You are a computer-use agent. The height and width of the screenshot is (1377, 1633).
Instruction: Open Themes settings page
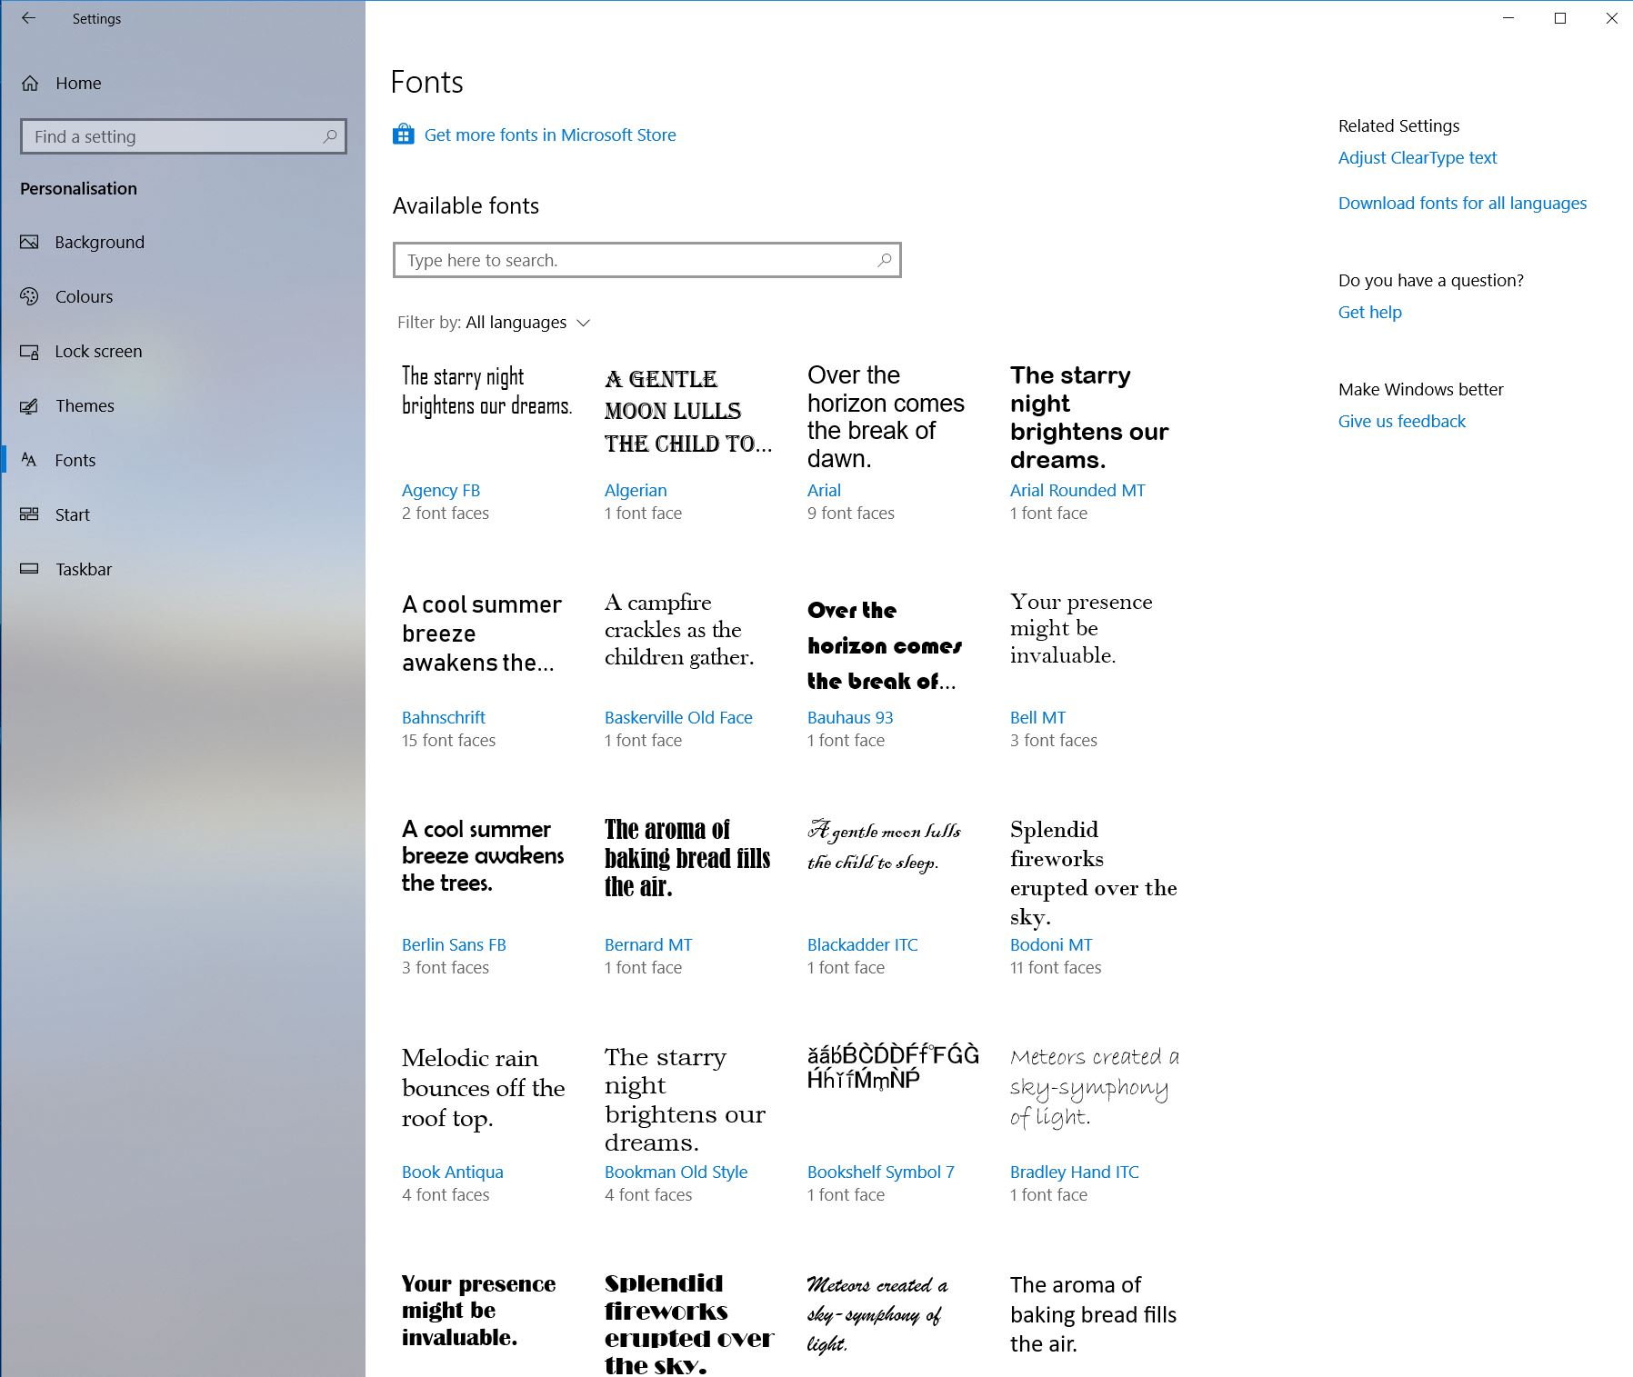[x=85, y=405]
